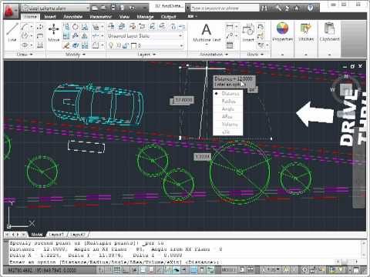Toggle the grid display status bar button
370x277 pixels.
pos(117,270)
